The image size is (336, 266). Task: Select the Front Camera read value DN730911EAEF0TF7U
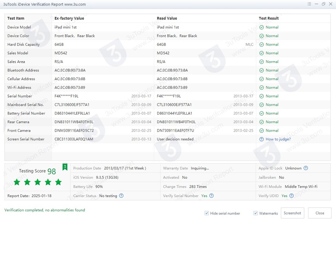pyautogui.click(x=175, y=130)
